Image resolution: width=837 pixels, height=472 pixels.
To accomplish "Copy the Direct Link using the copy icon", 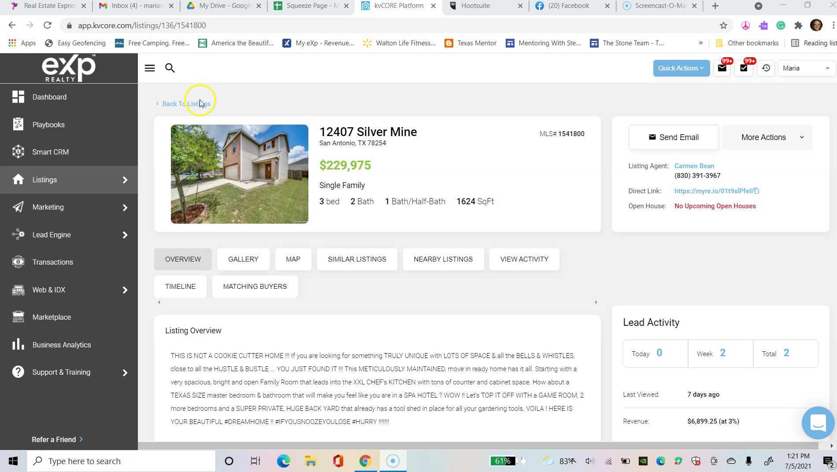I will point(756,191).
